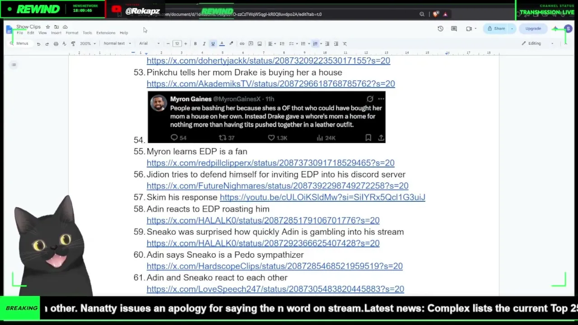Open the View menu
This screenshot has height=325, width=578.
(x=42, y=33)
